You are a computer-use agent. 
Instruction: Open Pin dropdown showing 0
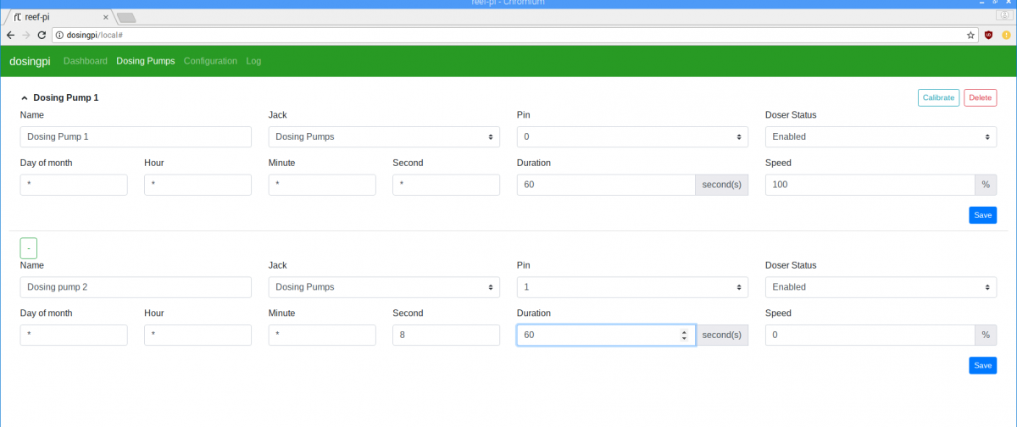click(632, 136)
